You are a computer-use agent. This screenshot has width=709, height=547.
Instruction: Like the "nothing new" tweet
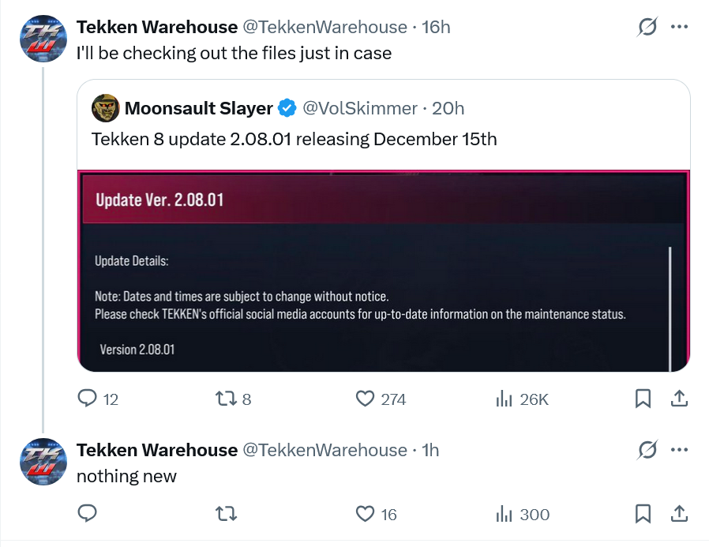click(x=365, y=514)
